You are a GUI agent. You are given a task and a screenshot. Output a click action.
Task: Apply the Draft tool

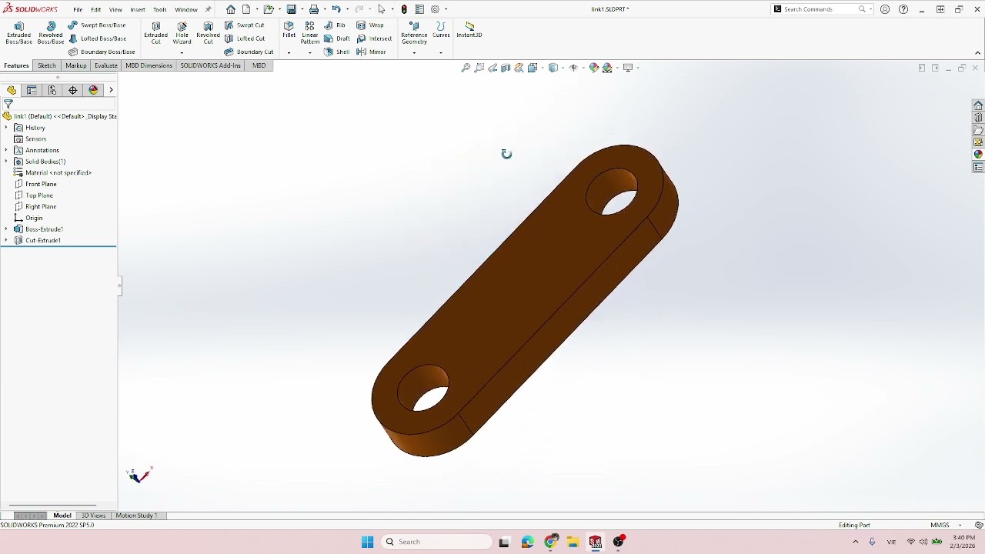click(337, 38)
